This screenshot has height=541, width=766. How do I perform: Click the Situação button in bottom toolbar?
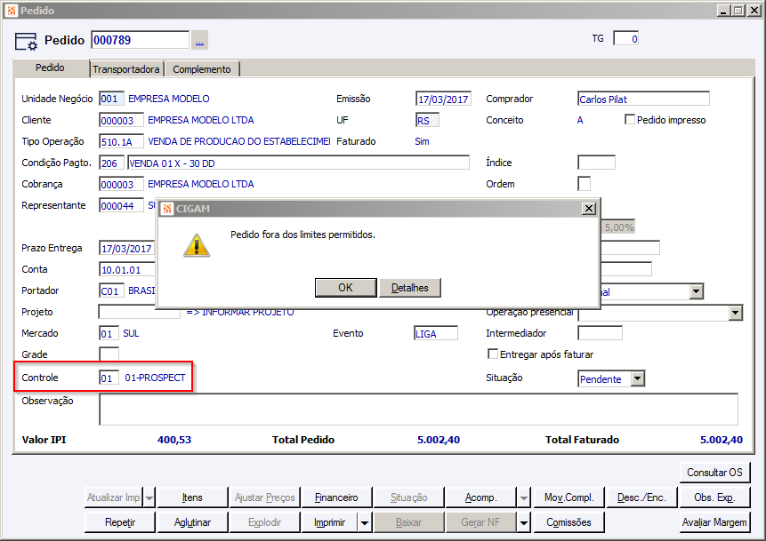point(408,497)
